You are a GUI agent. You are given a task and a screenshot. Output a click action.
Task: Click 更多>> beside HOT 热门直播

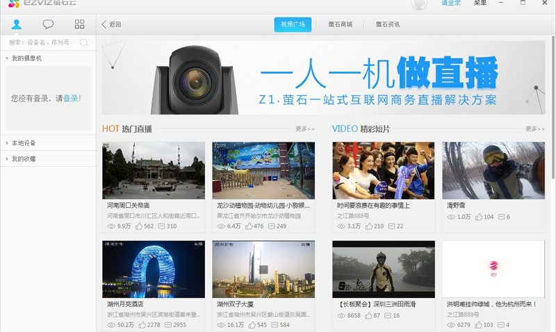(x=305, y=129)
